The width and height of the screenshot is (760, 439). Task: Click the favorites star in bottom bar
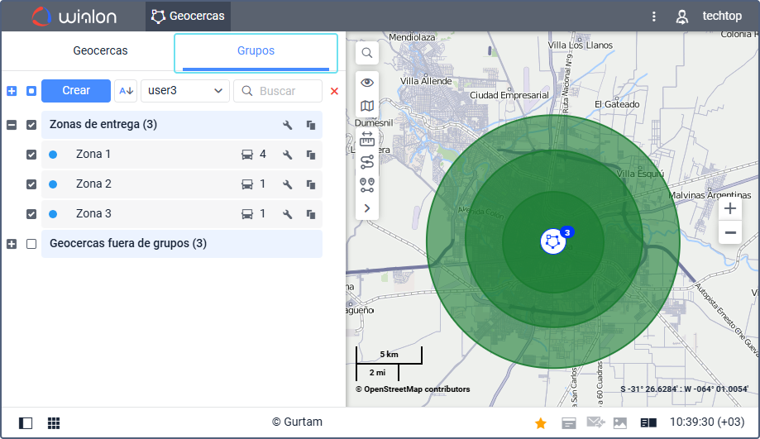click(x=541, y=423)
